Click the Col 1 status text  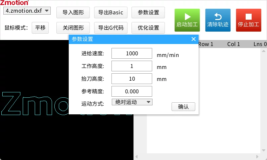click(x=233, y=44)
